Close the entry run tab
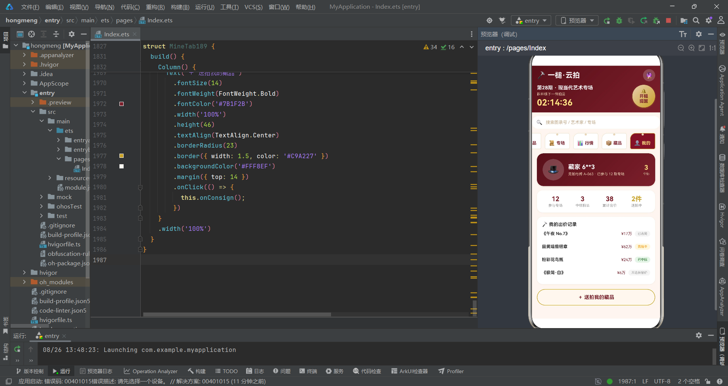This screenshot has width=728, height=386. pyautogui.click(x=64, y=336)
